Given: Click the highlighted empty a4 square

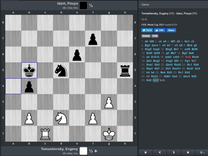Looking at the screenshot, I should point(13,86).
